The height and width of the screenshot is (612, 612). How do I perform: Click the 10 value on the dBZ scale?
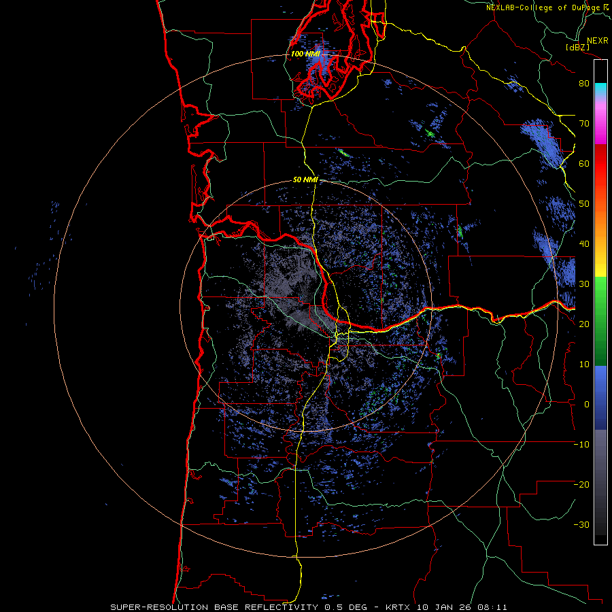(584, 364)
